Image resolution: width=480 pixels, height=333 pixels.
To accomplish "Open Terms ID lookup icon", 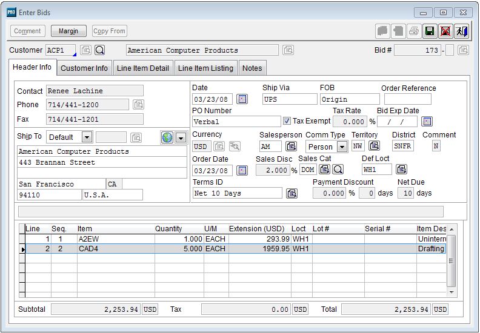I will click(x=292, y=193).
